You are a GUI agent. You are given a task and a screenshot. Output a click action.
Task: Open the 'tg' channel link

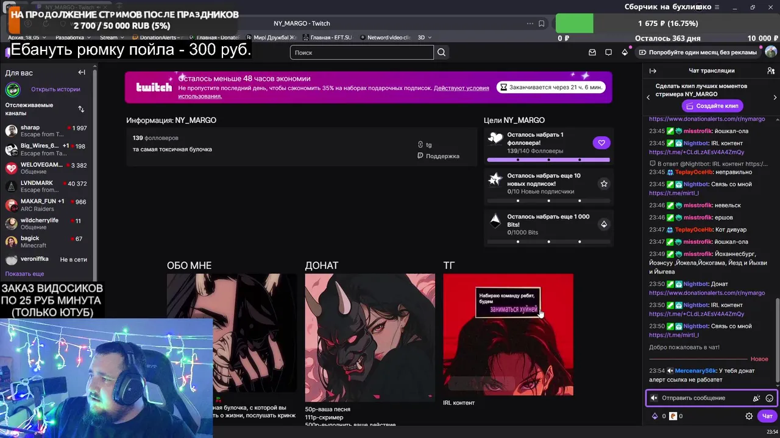[425, 145]
